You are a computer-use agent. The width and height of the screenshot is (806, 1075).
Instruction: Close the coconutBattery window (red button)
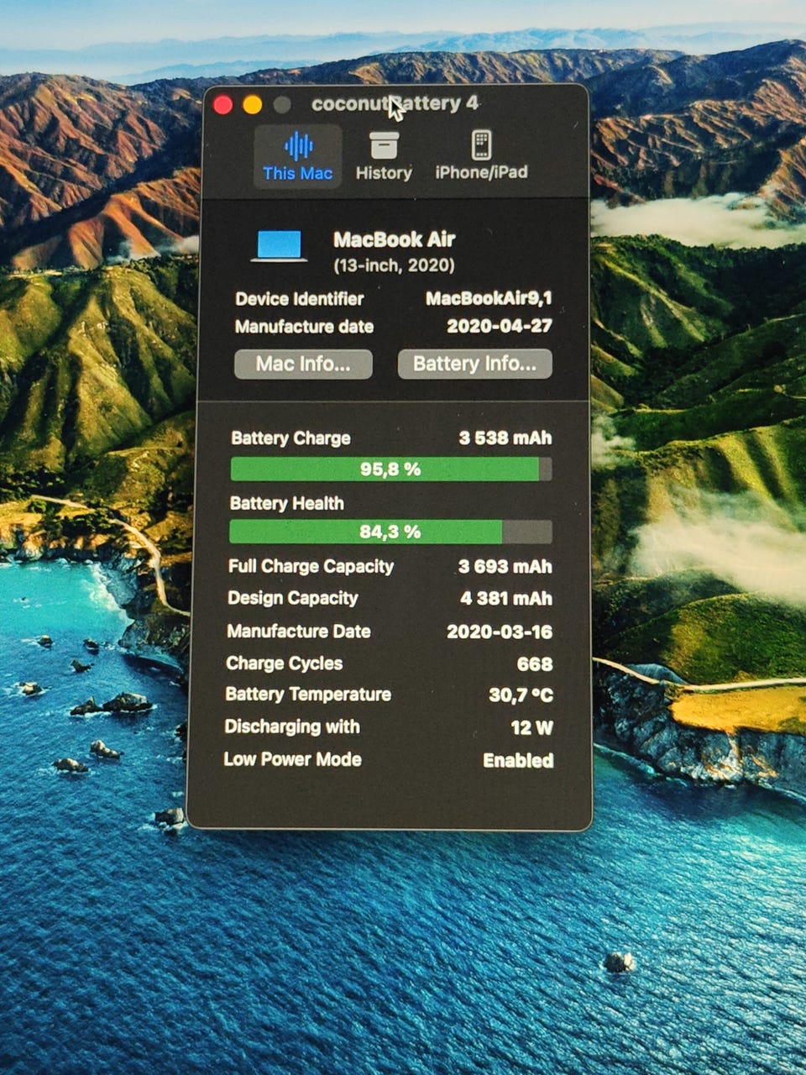[223, 104]
